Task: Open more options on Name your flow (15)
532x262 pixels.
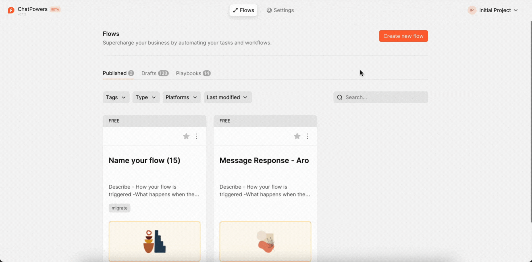Action: 197,136
